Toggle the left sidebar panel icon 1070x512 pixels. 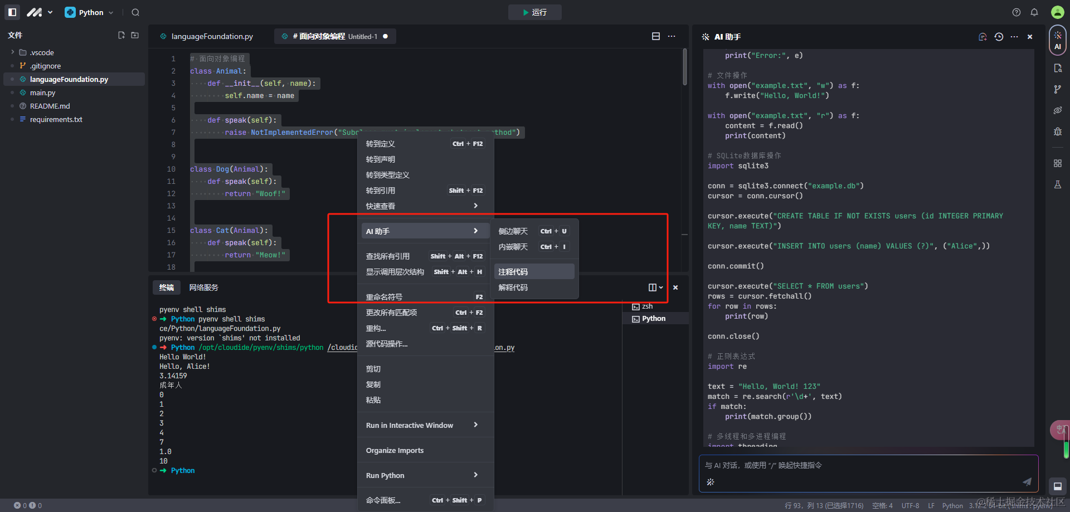(x=12, y=12)
